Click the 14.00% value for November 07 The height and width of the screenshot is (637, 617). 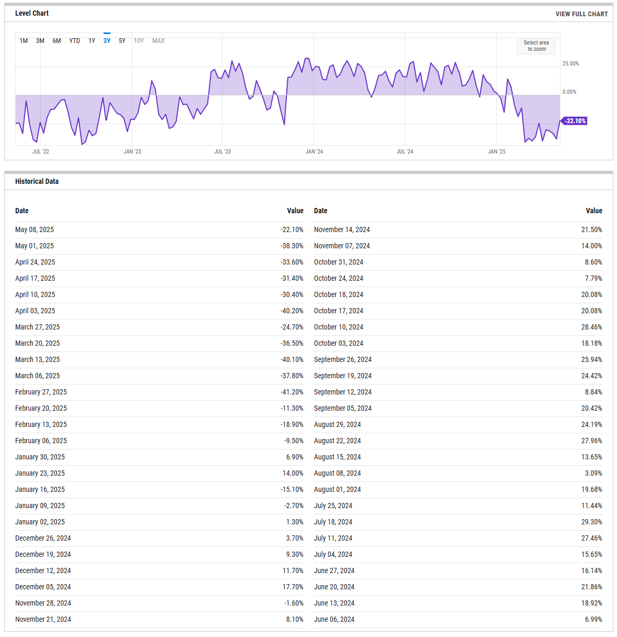(x=592, y=246)
